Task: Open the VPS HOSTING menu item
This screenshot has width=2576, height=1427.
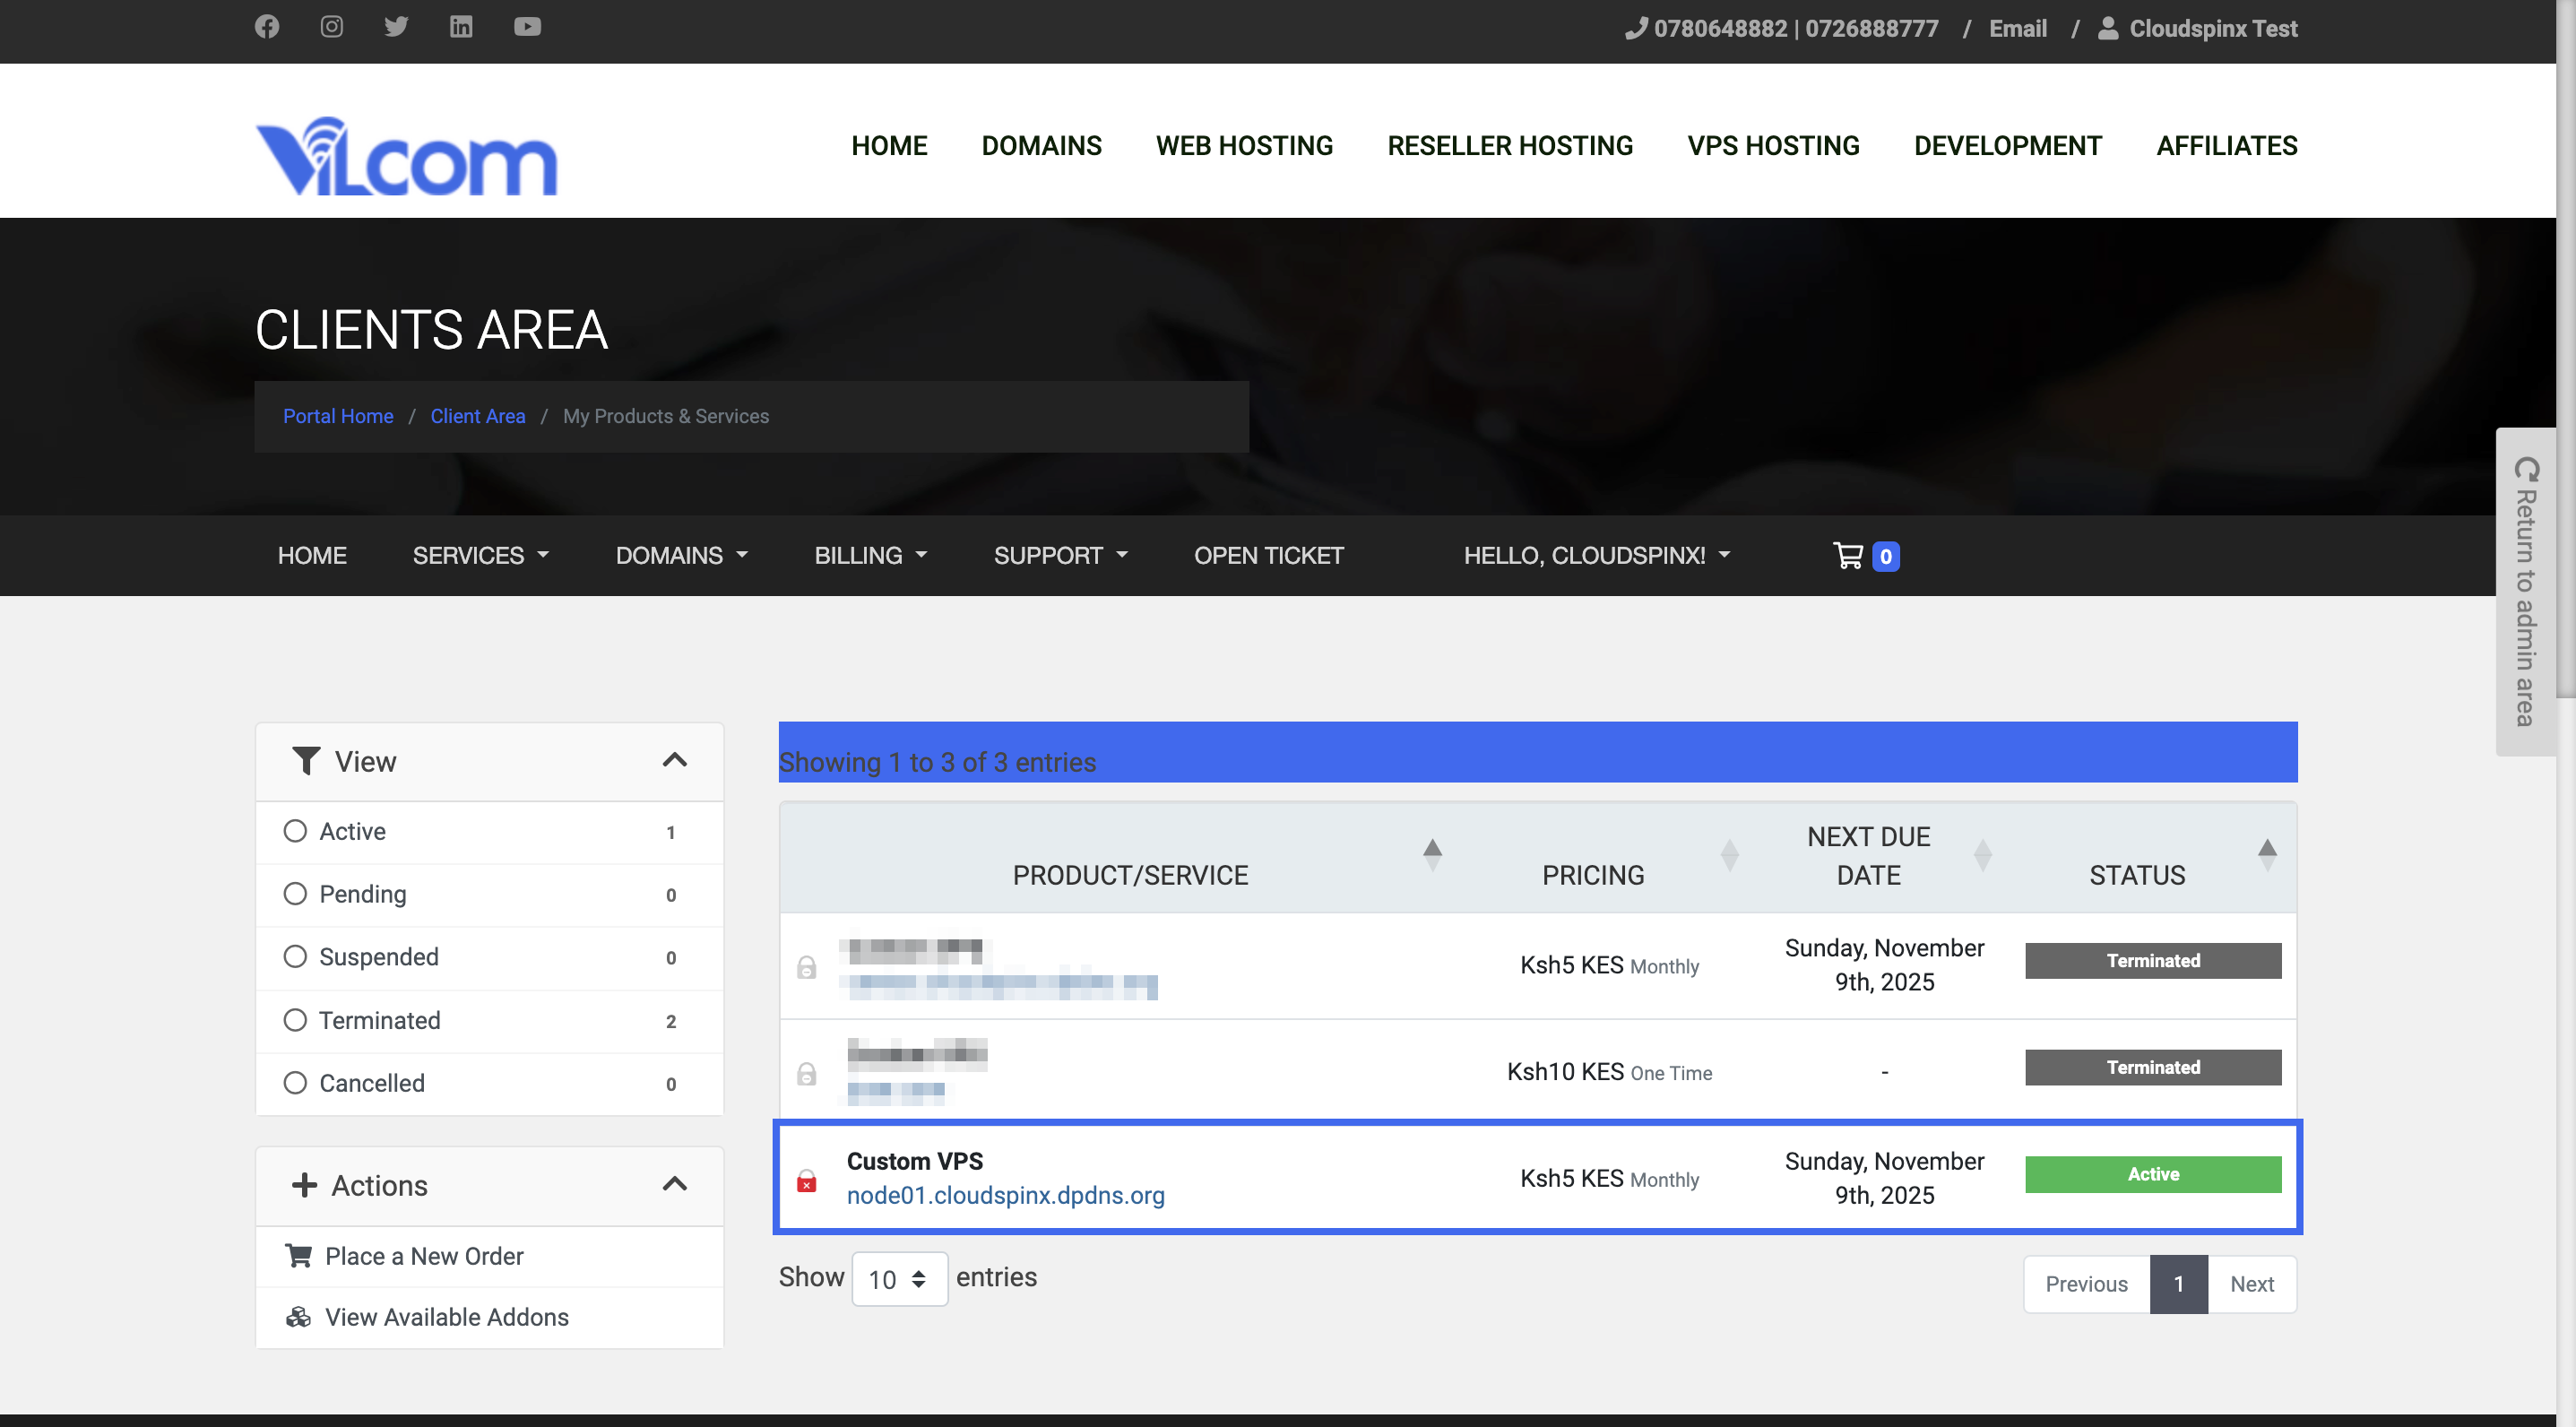Action: coord(1773,146)
